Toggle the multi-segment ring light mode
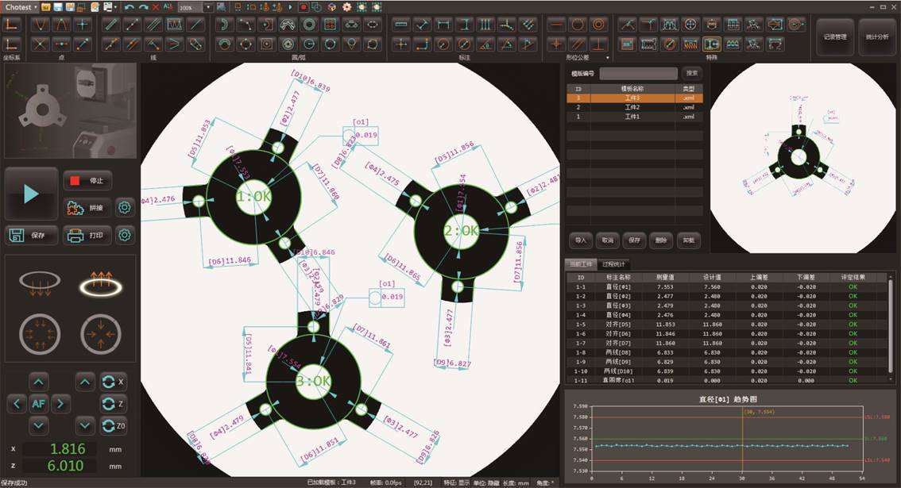Image resolution: width=901 pixels, height=488 pixels. [40, 333]
